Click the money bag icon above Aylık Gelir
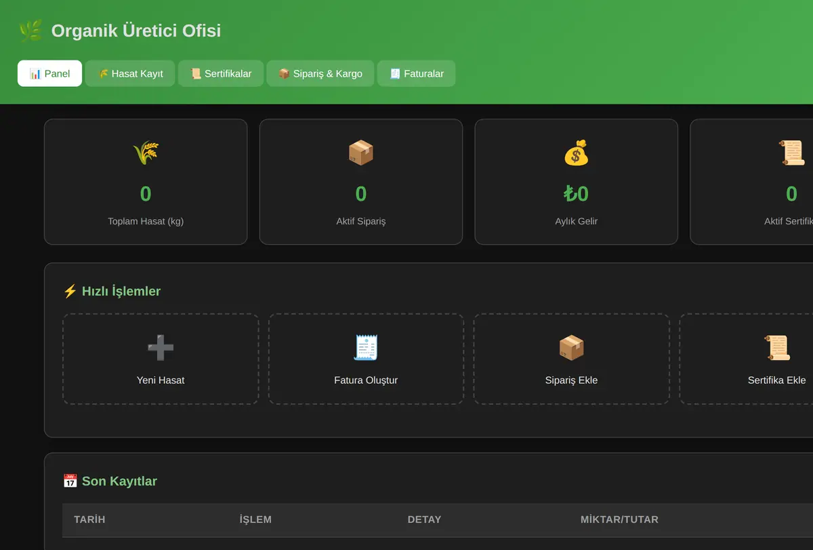Screen dimensions: 813x550 577,153
